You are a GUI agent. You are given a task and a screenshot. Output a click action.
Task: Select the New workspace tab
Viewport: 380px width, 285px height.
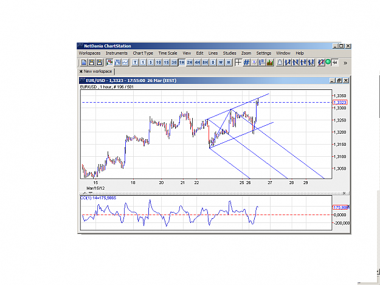96,72
